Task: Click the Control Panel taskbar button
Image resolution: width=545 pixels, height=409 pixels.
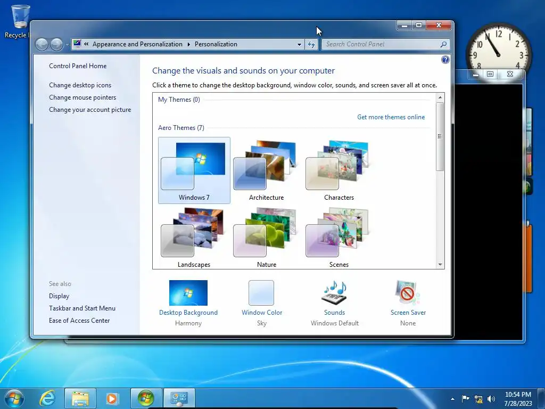Action: [179, 398]
